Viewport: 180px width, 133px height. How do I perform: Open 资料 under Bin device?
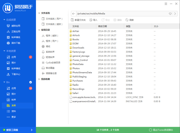pyautogui.click(x=13, y=111)
